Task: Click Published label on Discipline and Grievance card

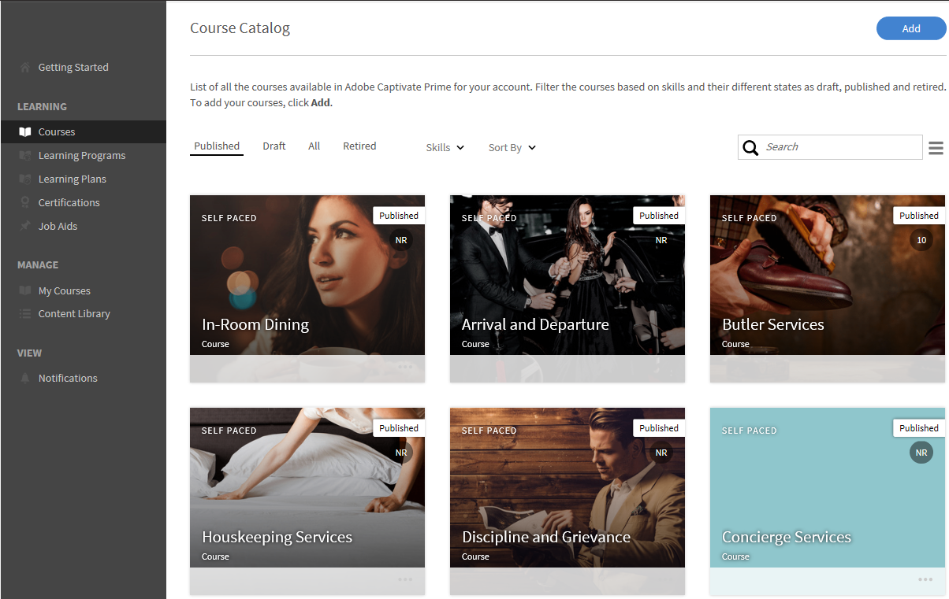Action: [659, 428]
